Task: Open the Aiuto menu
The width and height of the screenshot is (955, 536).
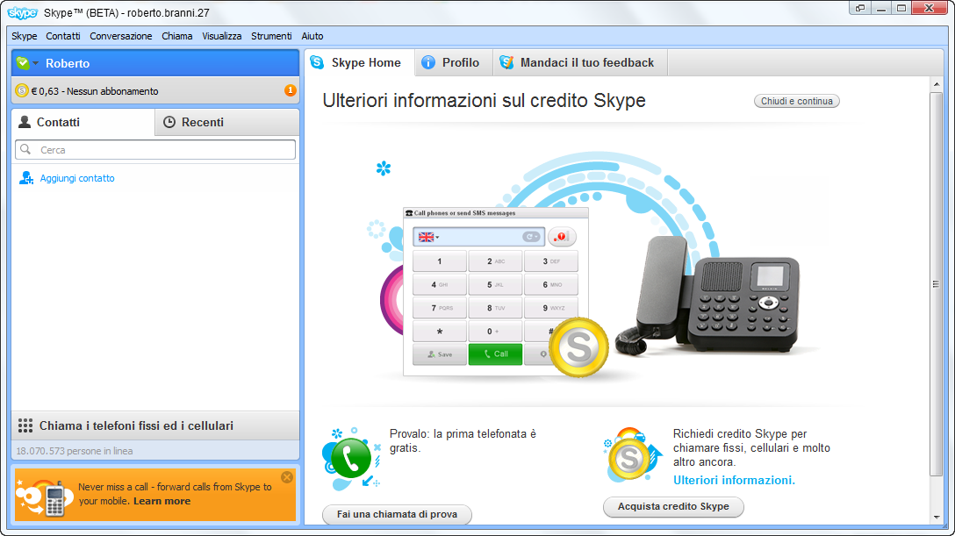Action: pos(312,36)
